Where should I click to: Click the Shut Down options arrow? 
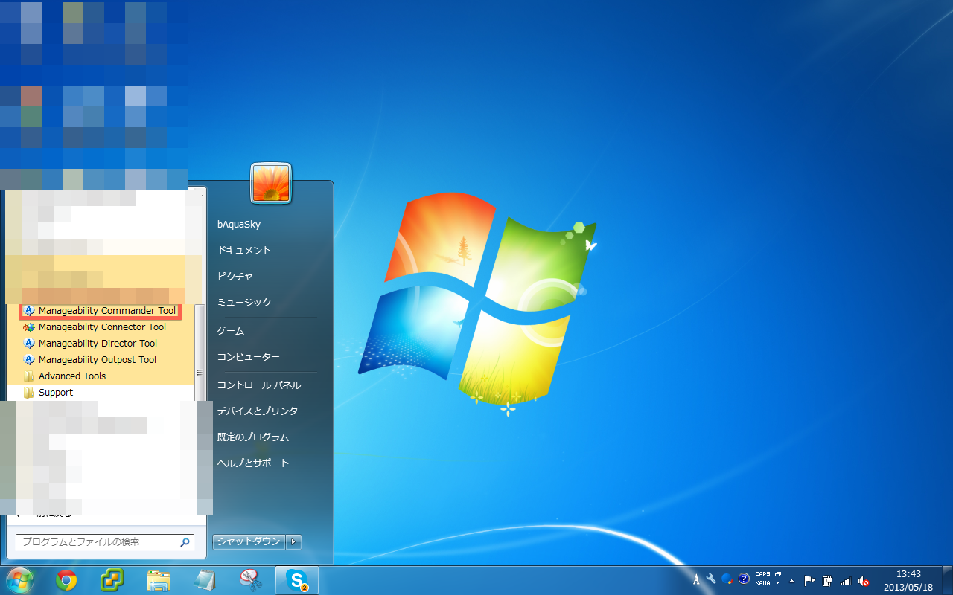click(x=295, y=541)
